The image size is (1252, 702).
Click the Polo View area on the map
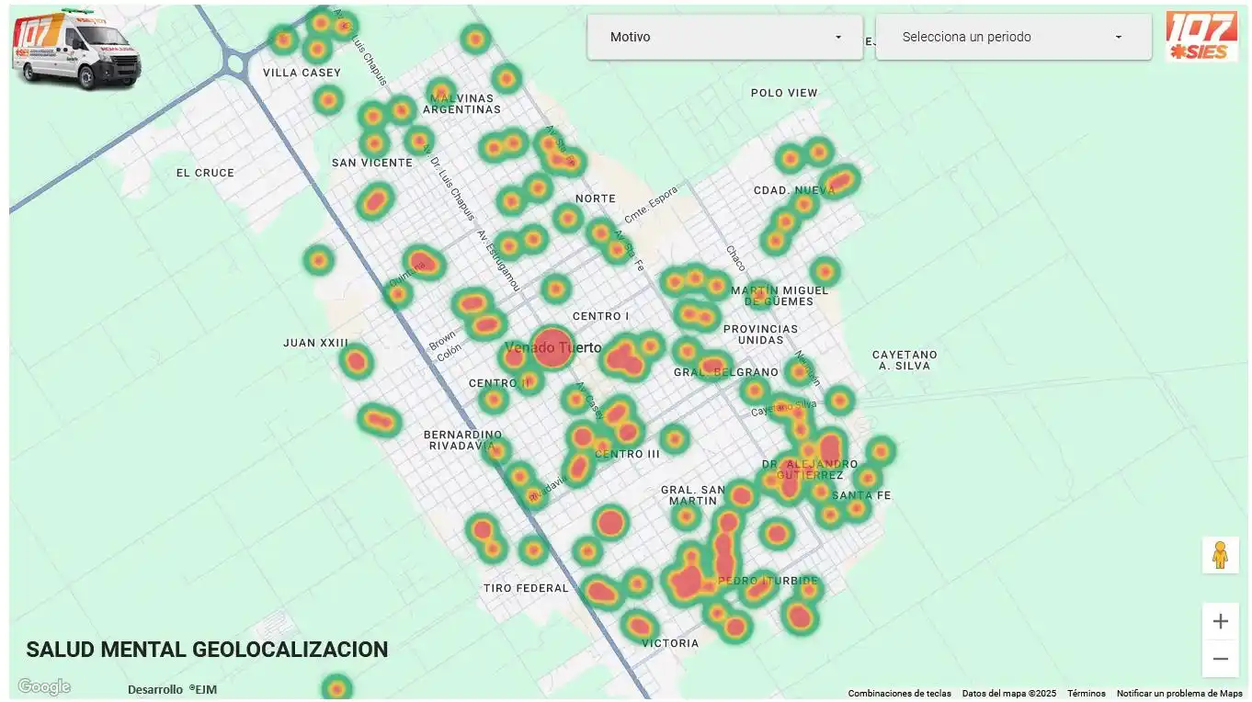point(782,93)
